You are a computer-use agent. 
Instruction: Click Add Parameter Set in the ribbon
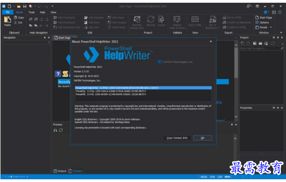point(67,27)
